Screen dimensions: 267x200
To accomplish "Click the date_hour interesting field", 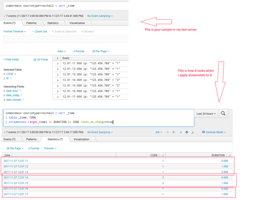I will pyautogui.click(x=12, y=91).
